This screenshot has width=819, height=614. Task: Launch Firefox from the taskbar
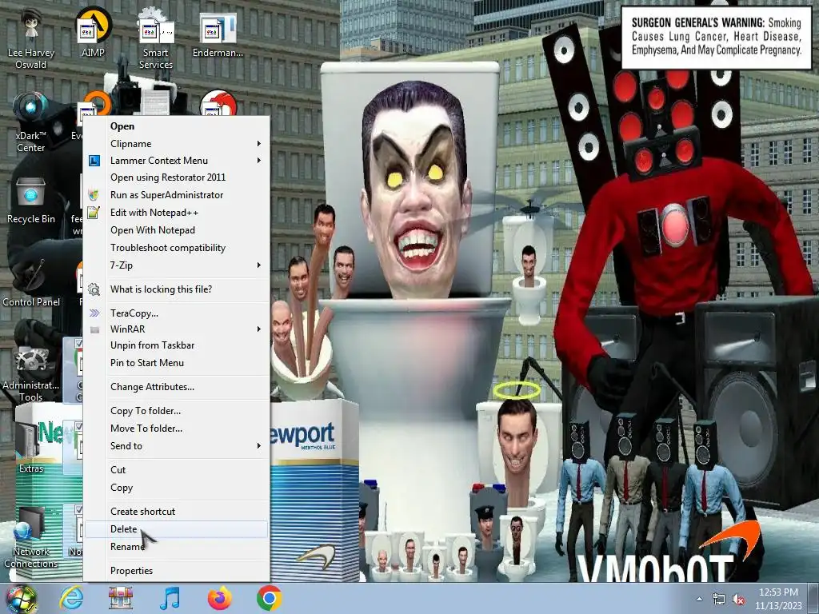[x=219, y=598]
